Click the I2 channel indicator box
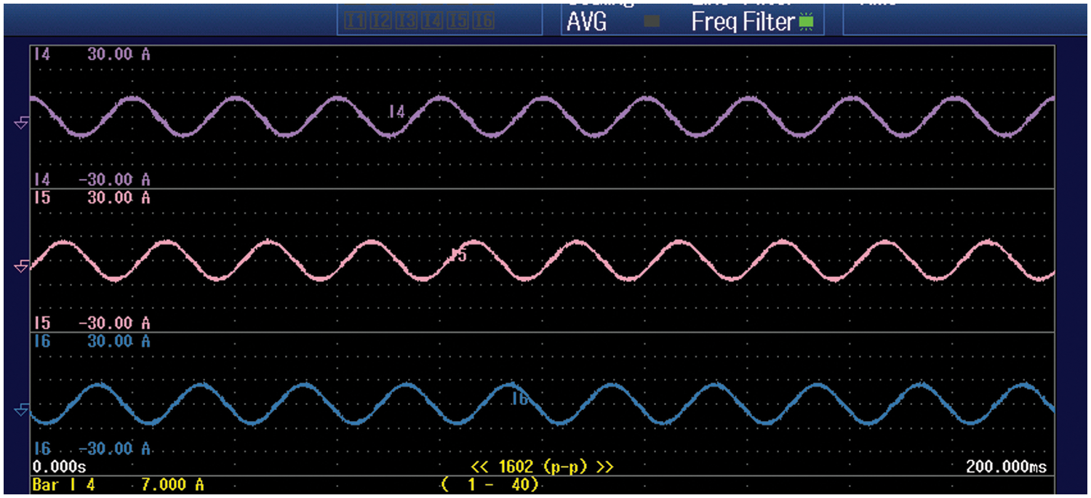Viewport: 1091px width, 498px height. coord(380,22)
